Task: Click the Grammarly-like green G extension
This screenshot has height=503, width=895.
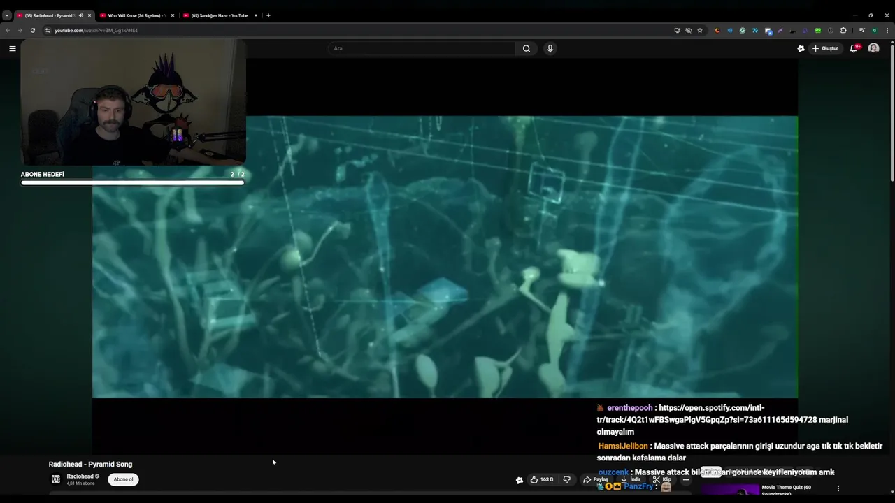Action: tap(743, 31)
